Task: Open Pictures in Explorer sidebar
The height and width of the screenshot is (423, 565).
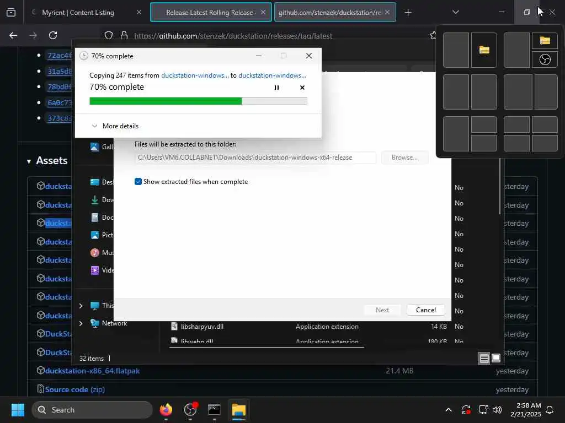Action: (x=102, y=235)
